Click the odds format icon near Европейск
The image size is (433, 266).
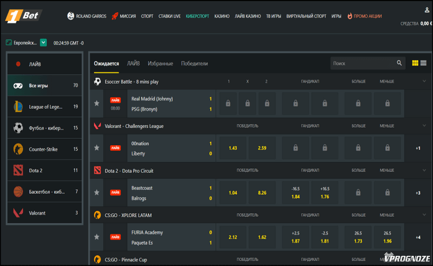[x=9, y=43]
